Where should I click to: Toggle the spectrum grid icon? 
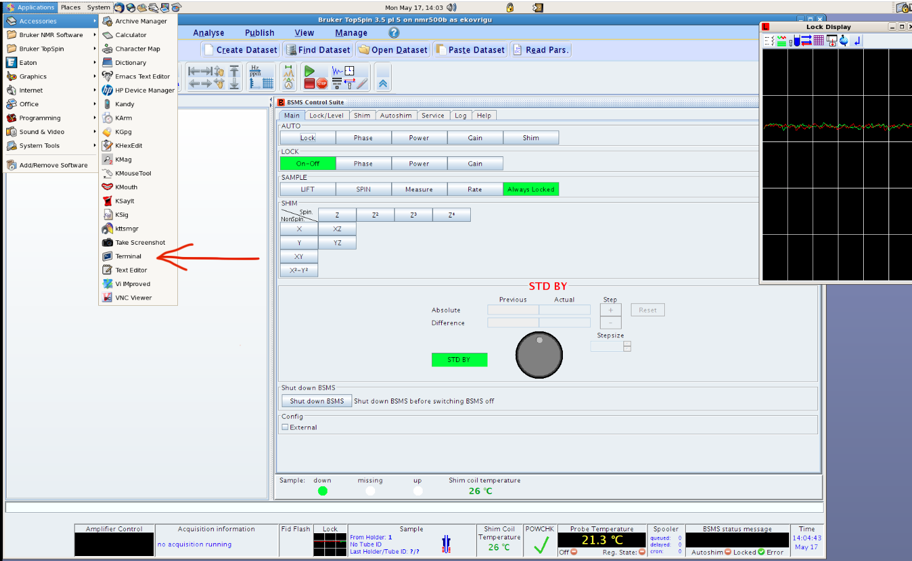(x=268, y=83)
